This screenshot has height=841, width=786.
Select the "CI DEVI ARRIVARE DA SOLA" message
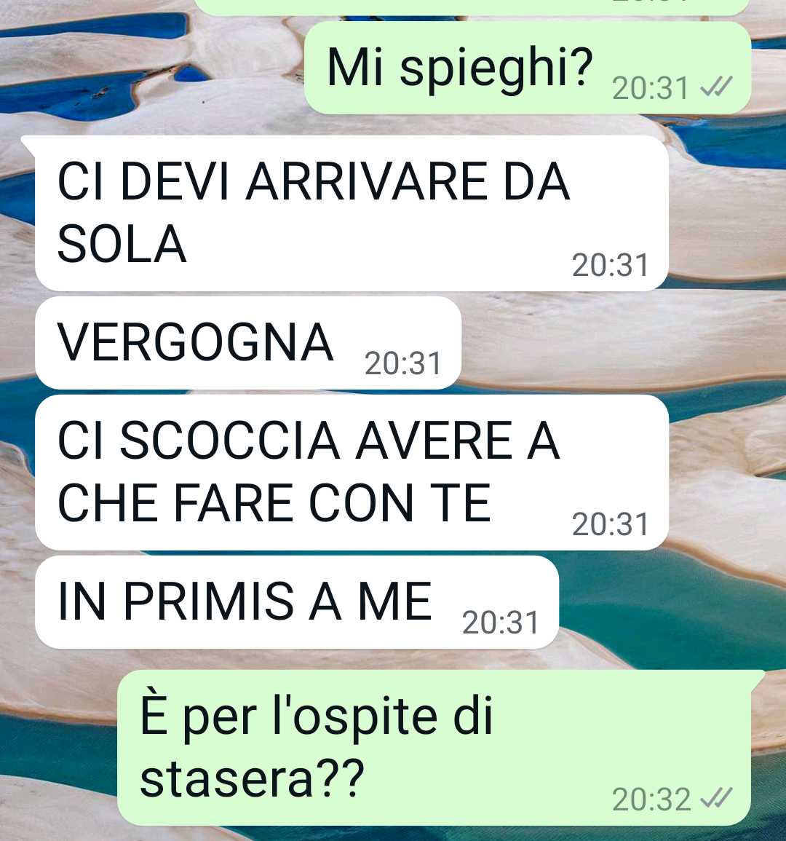point(352,213)
